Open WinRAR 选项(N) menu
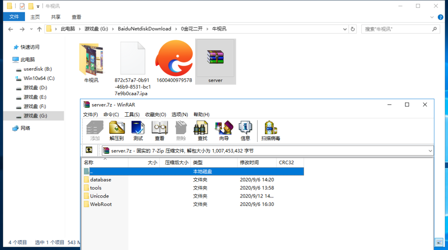Screen dimensions: 448x250 pos(180,115)
